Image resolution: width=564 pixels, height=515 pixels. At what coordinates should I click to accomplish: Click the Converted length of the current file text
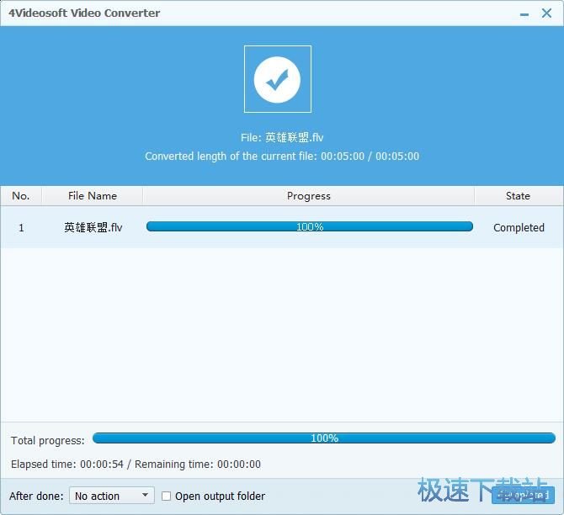pos(282,156)
